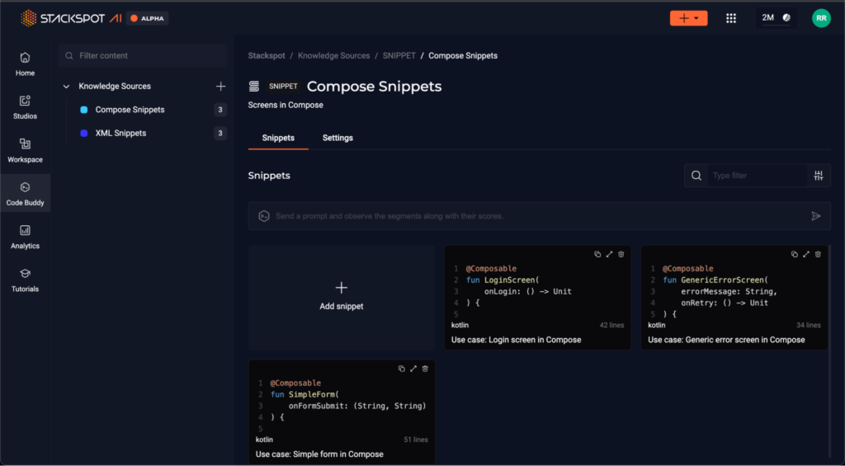Click the purple XML Snippets color square
Image resolution: width=845 pixels, height=466 pixels.
tap(84, 133)
